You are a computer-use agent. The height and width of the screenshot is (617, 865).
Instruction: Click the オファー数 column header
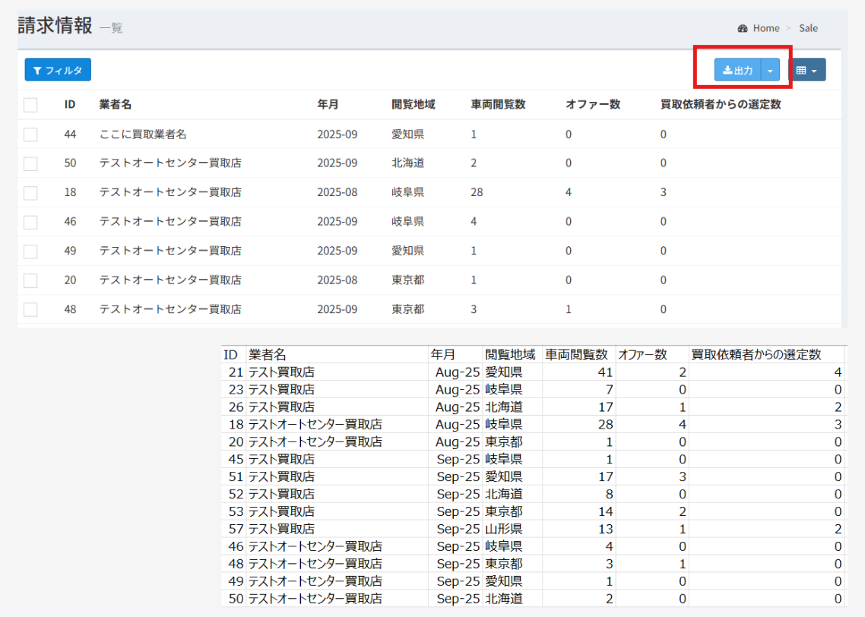[592, 105]
